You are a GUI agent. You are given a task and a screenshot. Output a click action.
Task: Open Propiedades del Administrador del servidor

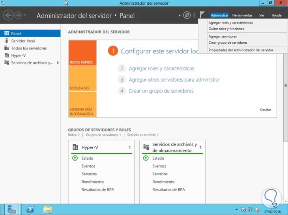point(241,50)
